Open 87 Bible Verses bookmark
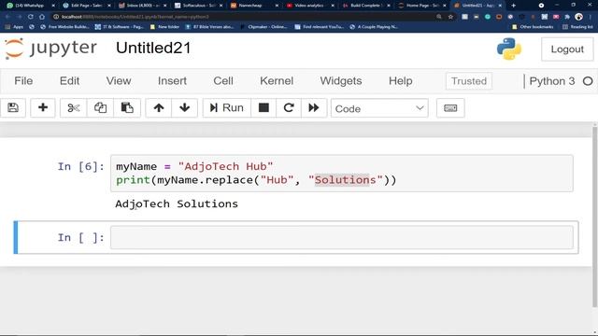598x336 pixels. point(209,27)
